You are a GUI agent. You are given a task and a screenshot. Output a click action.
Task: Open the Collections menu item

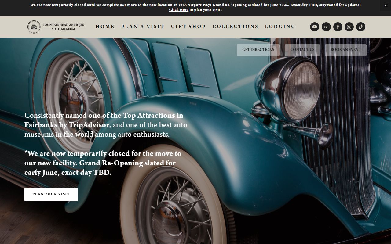click(236, 27)
